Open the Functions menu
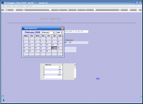143x104 pixels. [x=20, y=6]
